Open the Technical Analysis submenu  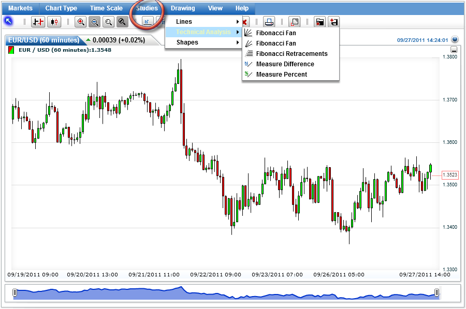pyautogui.click(x=203, y=32)
